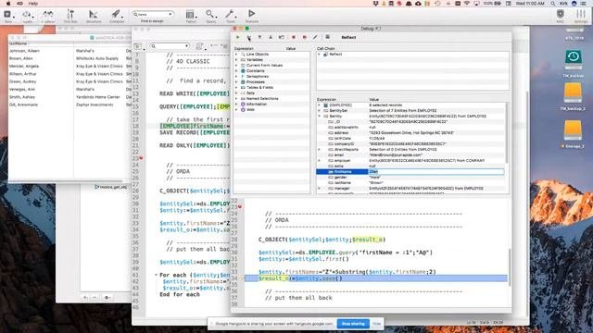
Task: Open the Apple menu
Action: [8, 4]
